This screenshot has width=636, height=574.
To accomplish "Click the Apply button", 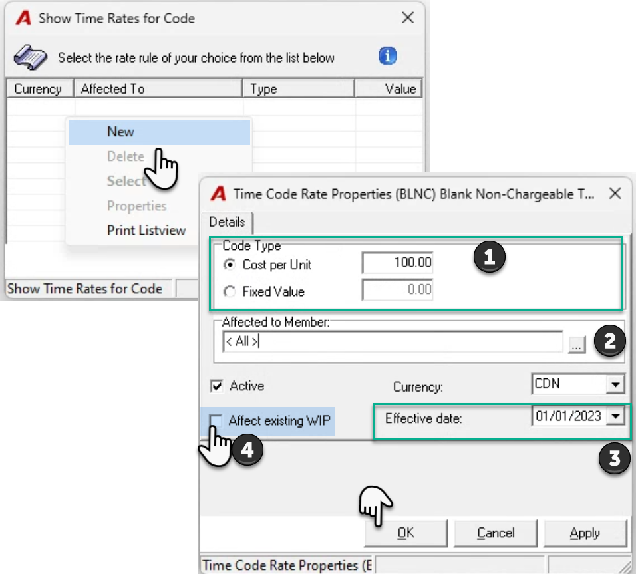I will pos(585,533).
